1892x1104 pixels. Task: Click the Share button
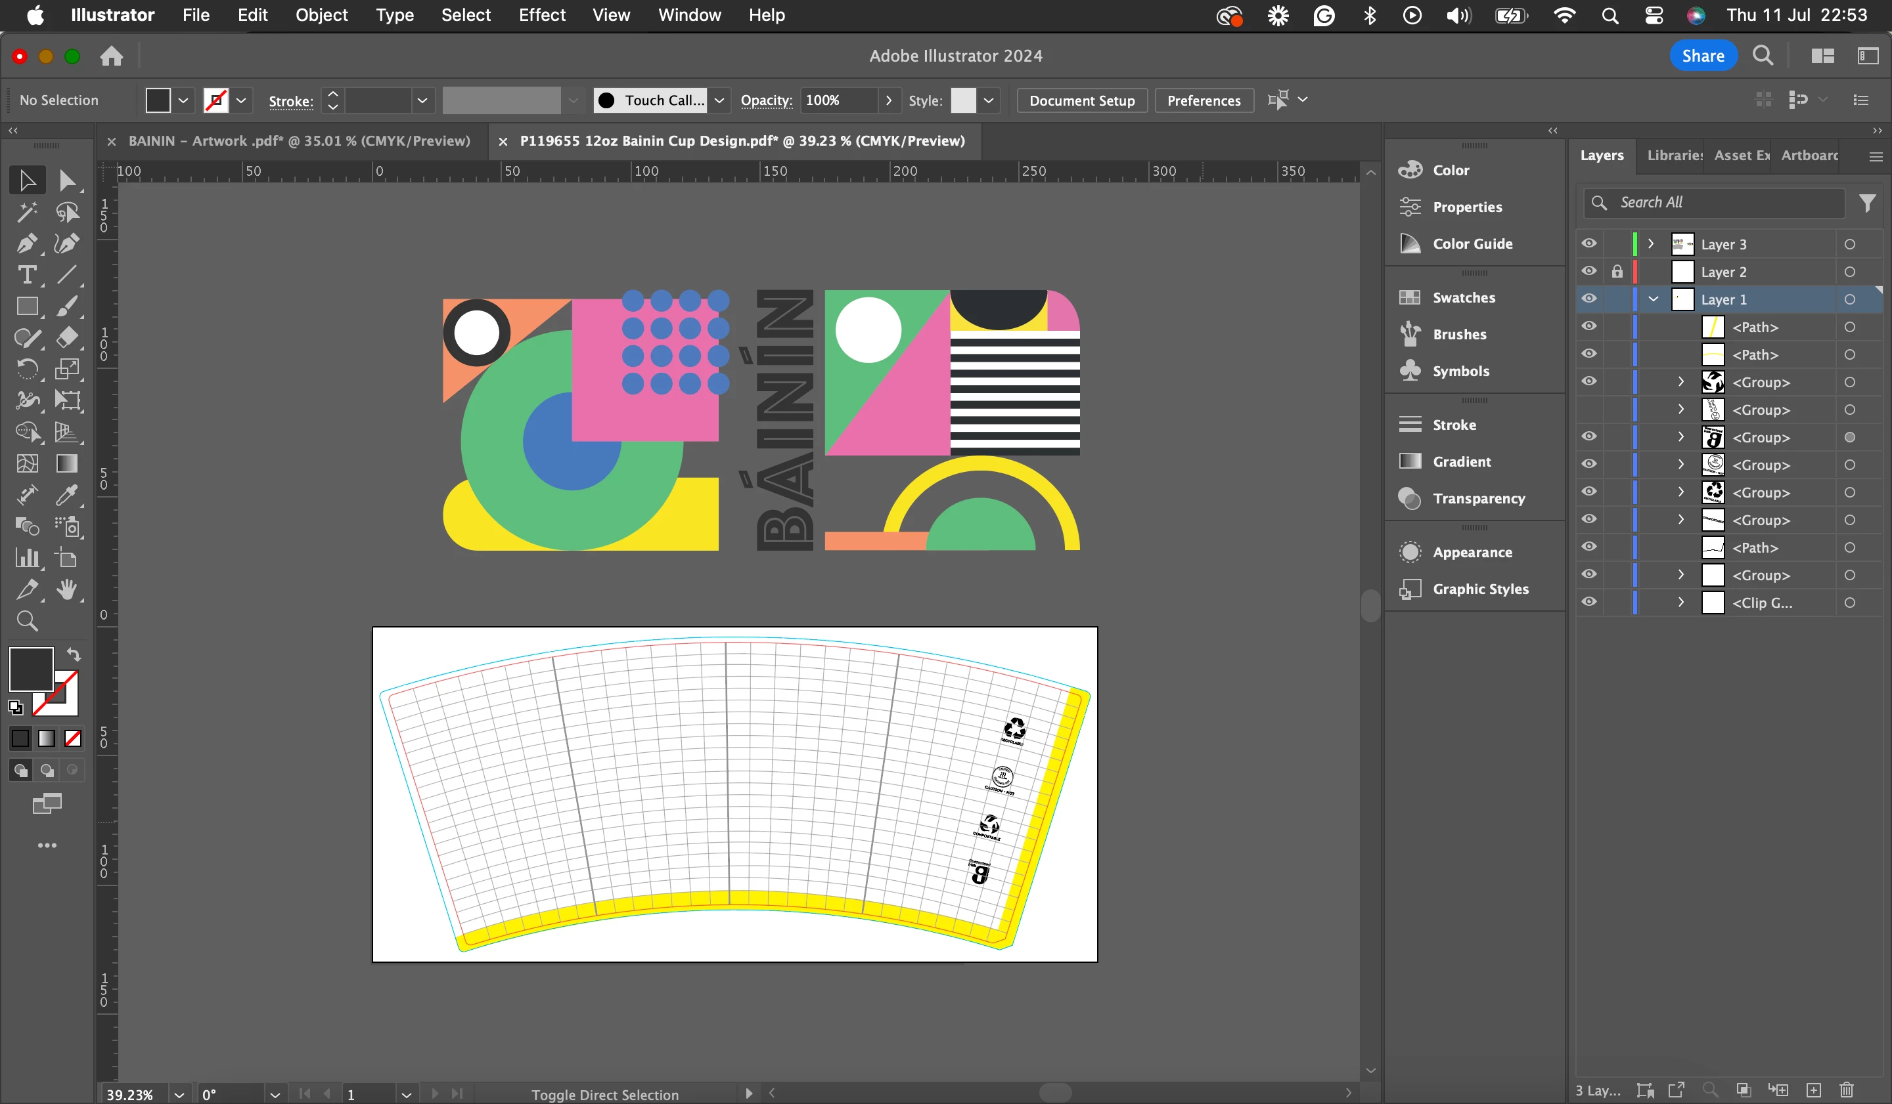click(x=1702, y=56)
